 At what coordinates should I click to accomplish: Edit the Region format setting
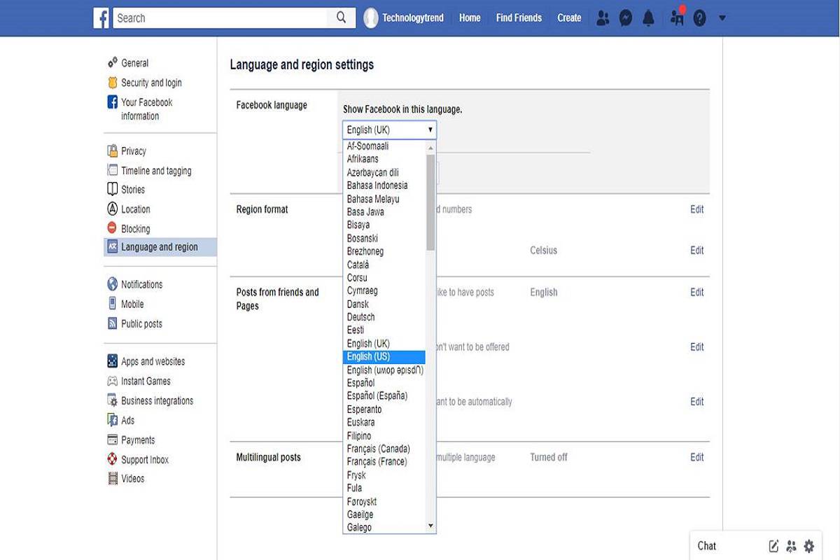pyautogui.click(x=697, y=209)
